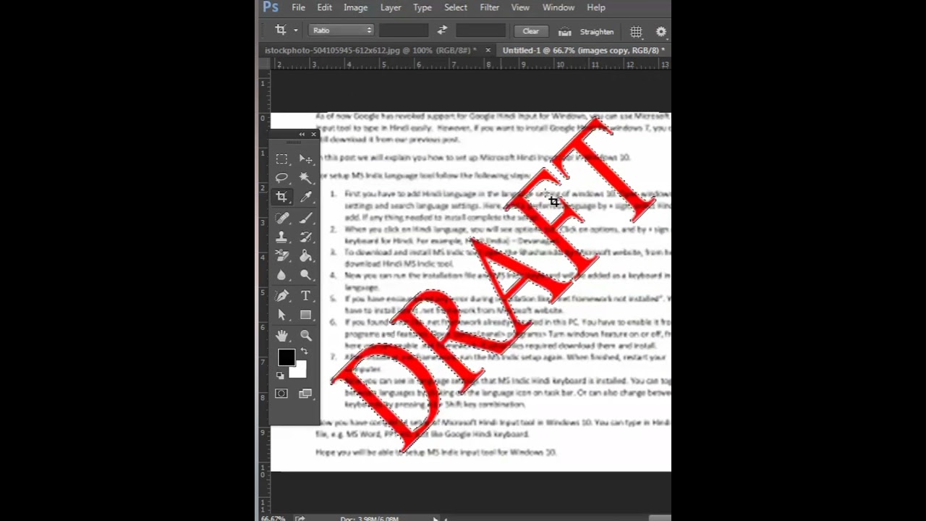Select the Dodge tool
926x521 pixels.
click(x=306, y=275)
